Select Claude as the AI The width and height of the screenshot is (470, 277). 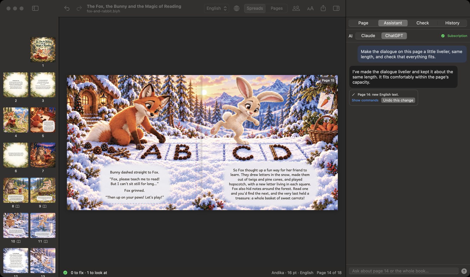click(x=368, y=36)
